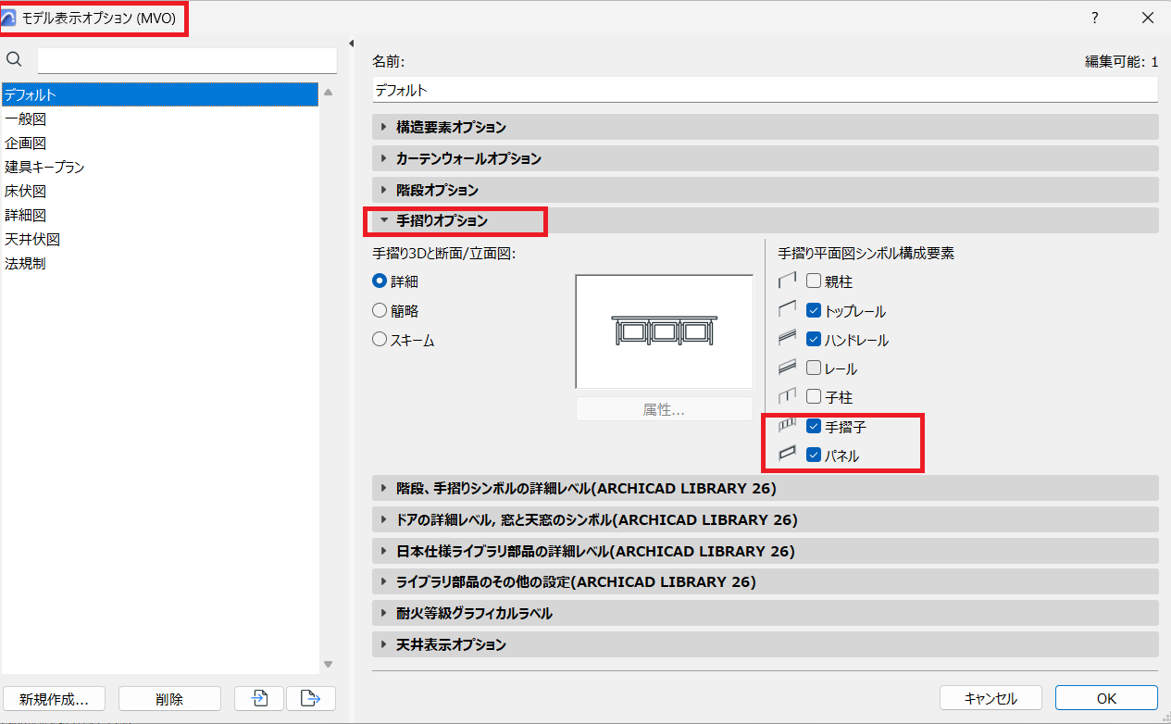Enable the 親柱 checkbox
Screen dimensions: 1171x724
point(814,281)
